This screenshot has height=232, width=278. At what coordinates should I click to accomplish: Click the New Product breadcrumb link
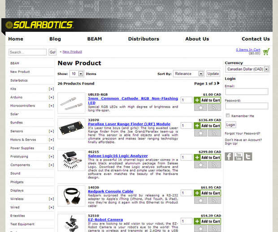click(72, 52)
